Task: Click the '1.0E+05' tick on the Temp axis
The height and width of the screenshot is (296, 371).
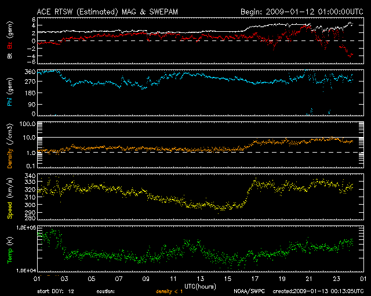Action: (x=26, y=228)
